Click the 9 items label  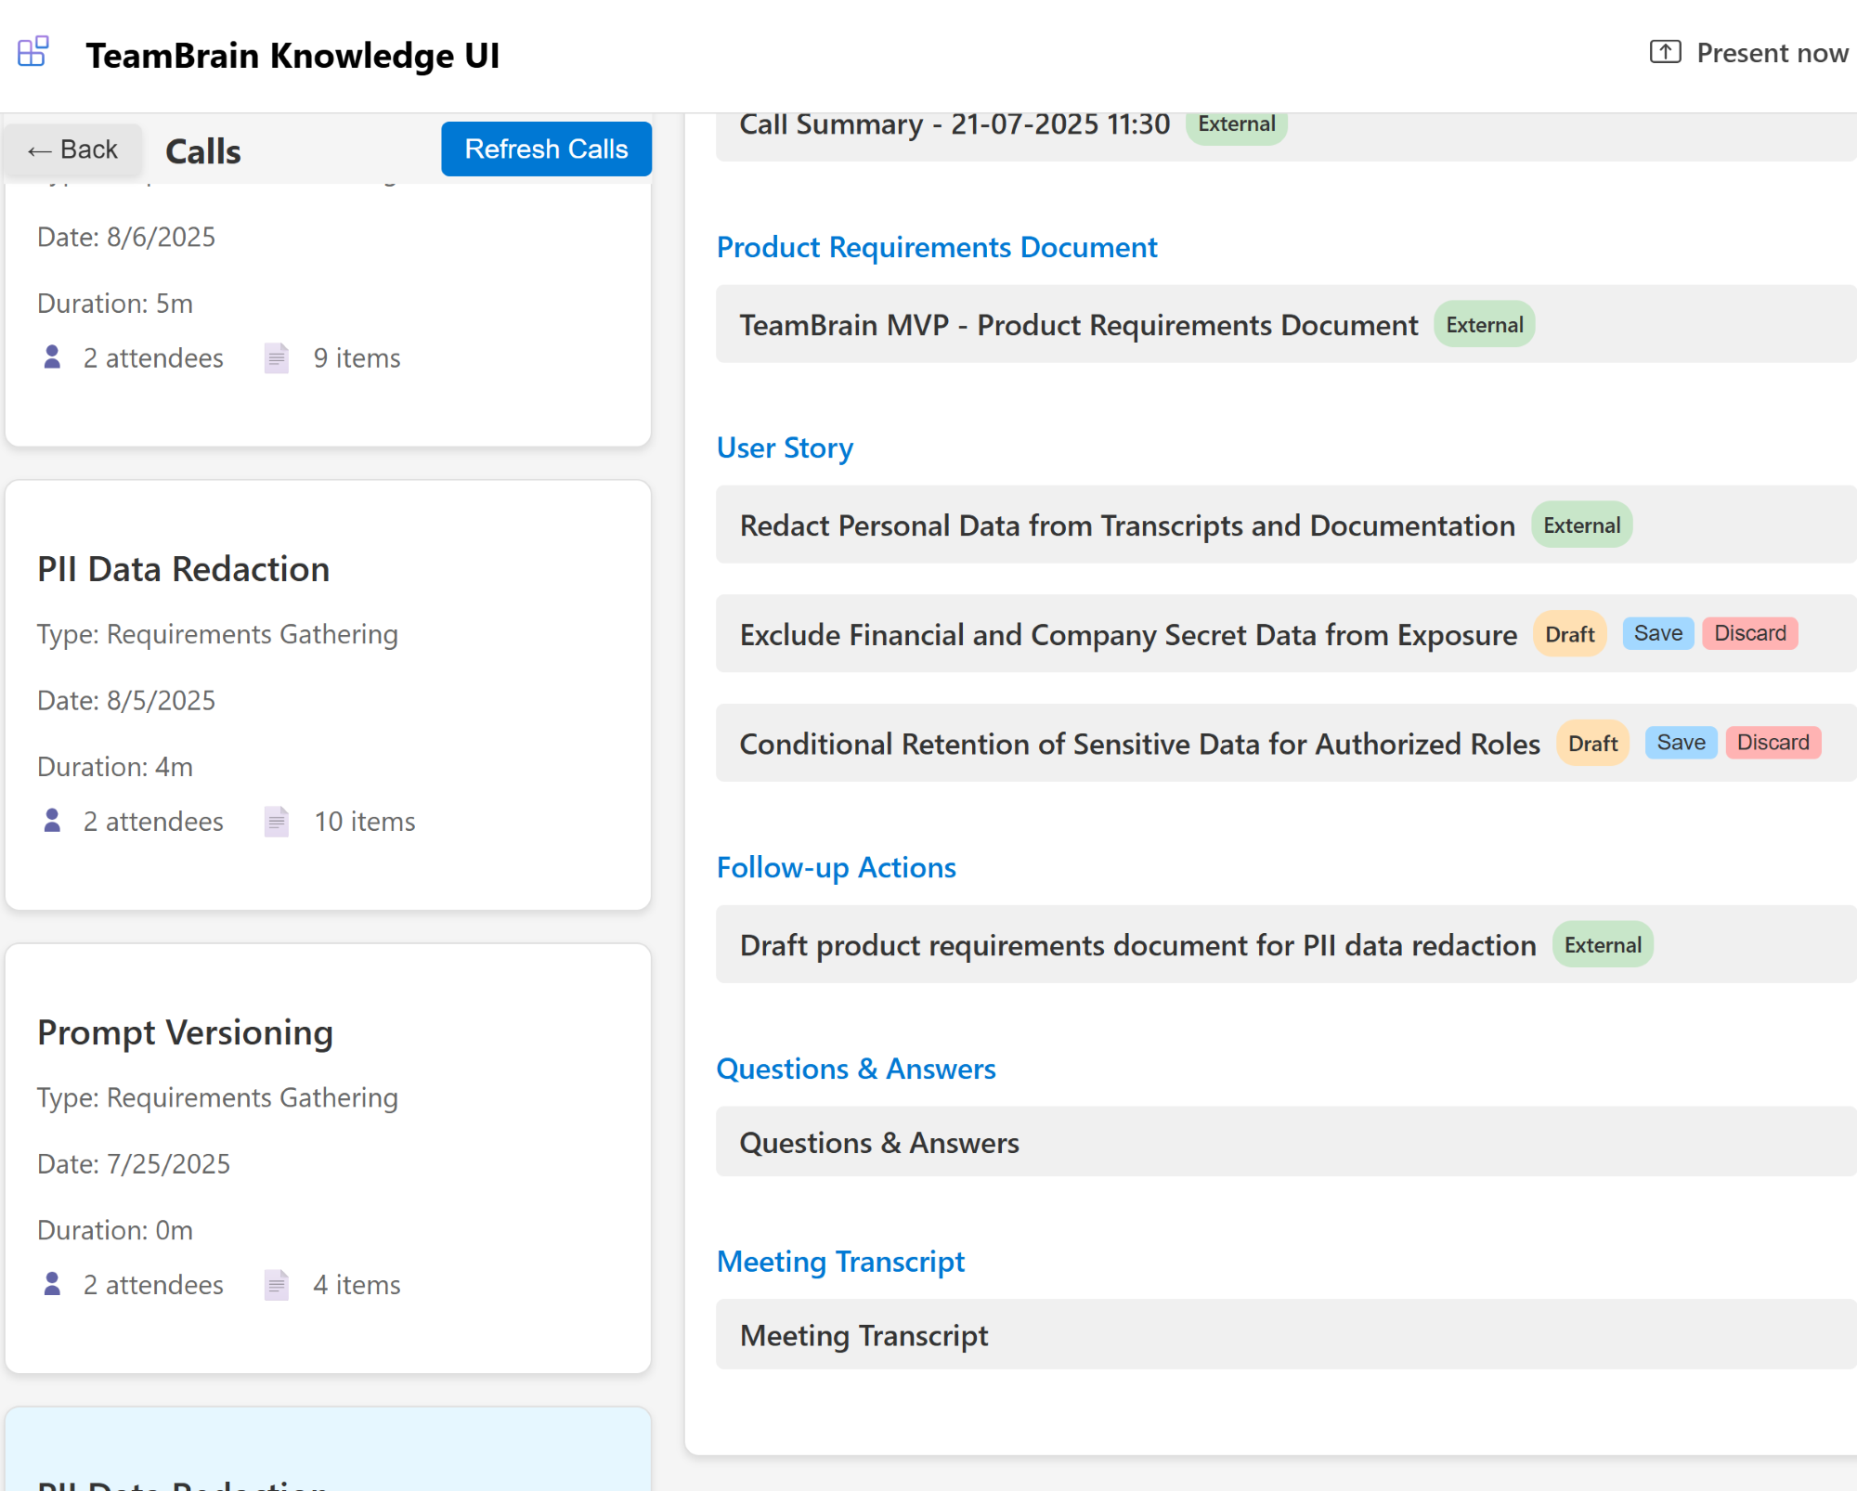coord(357,358)
